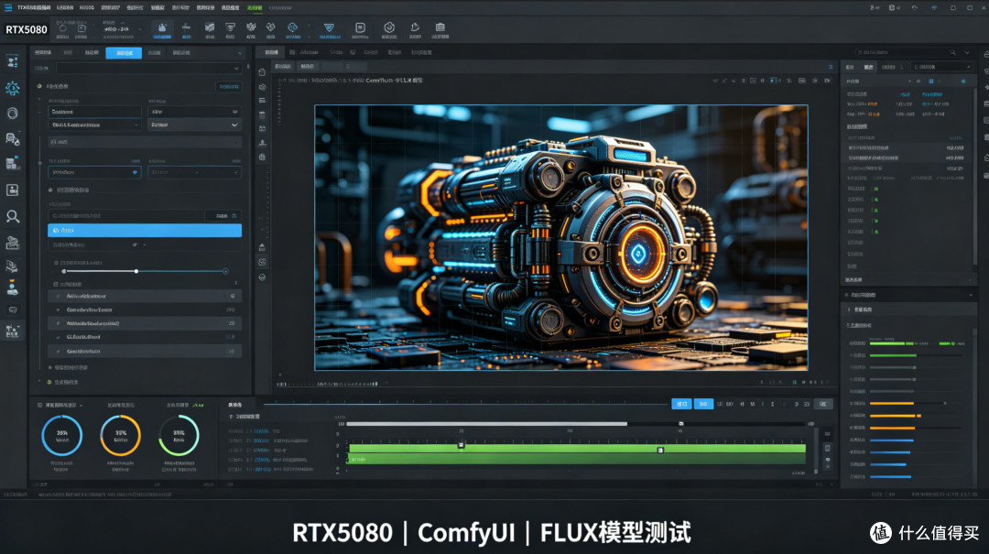Click the square-in-square icon in the top toolbar

click(x=360, y=27)
